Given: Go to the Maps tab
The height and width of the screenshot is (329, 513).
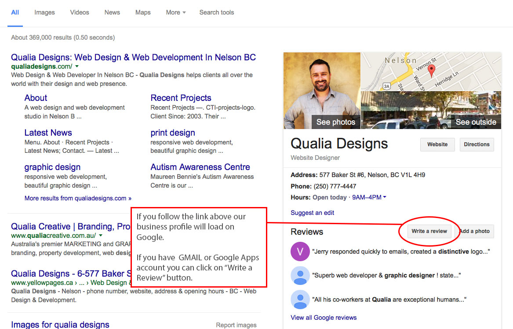Looking at the screenshot, I should [143, 12].
